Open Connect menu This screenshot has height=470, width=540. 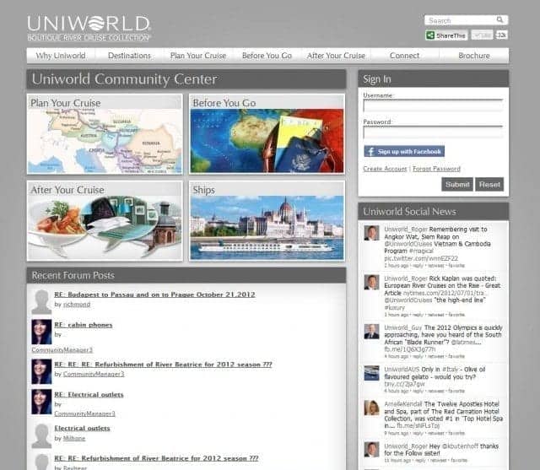click(x=405, y=56)
